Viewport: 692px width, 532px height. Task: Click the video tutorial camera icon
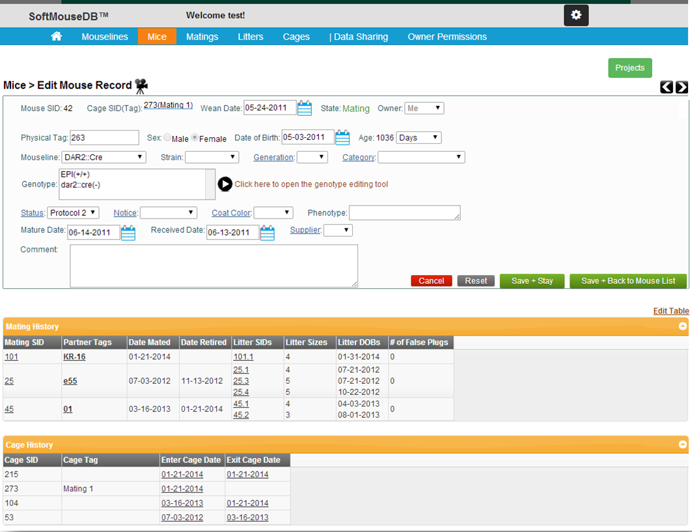coord(141,85)
